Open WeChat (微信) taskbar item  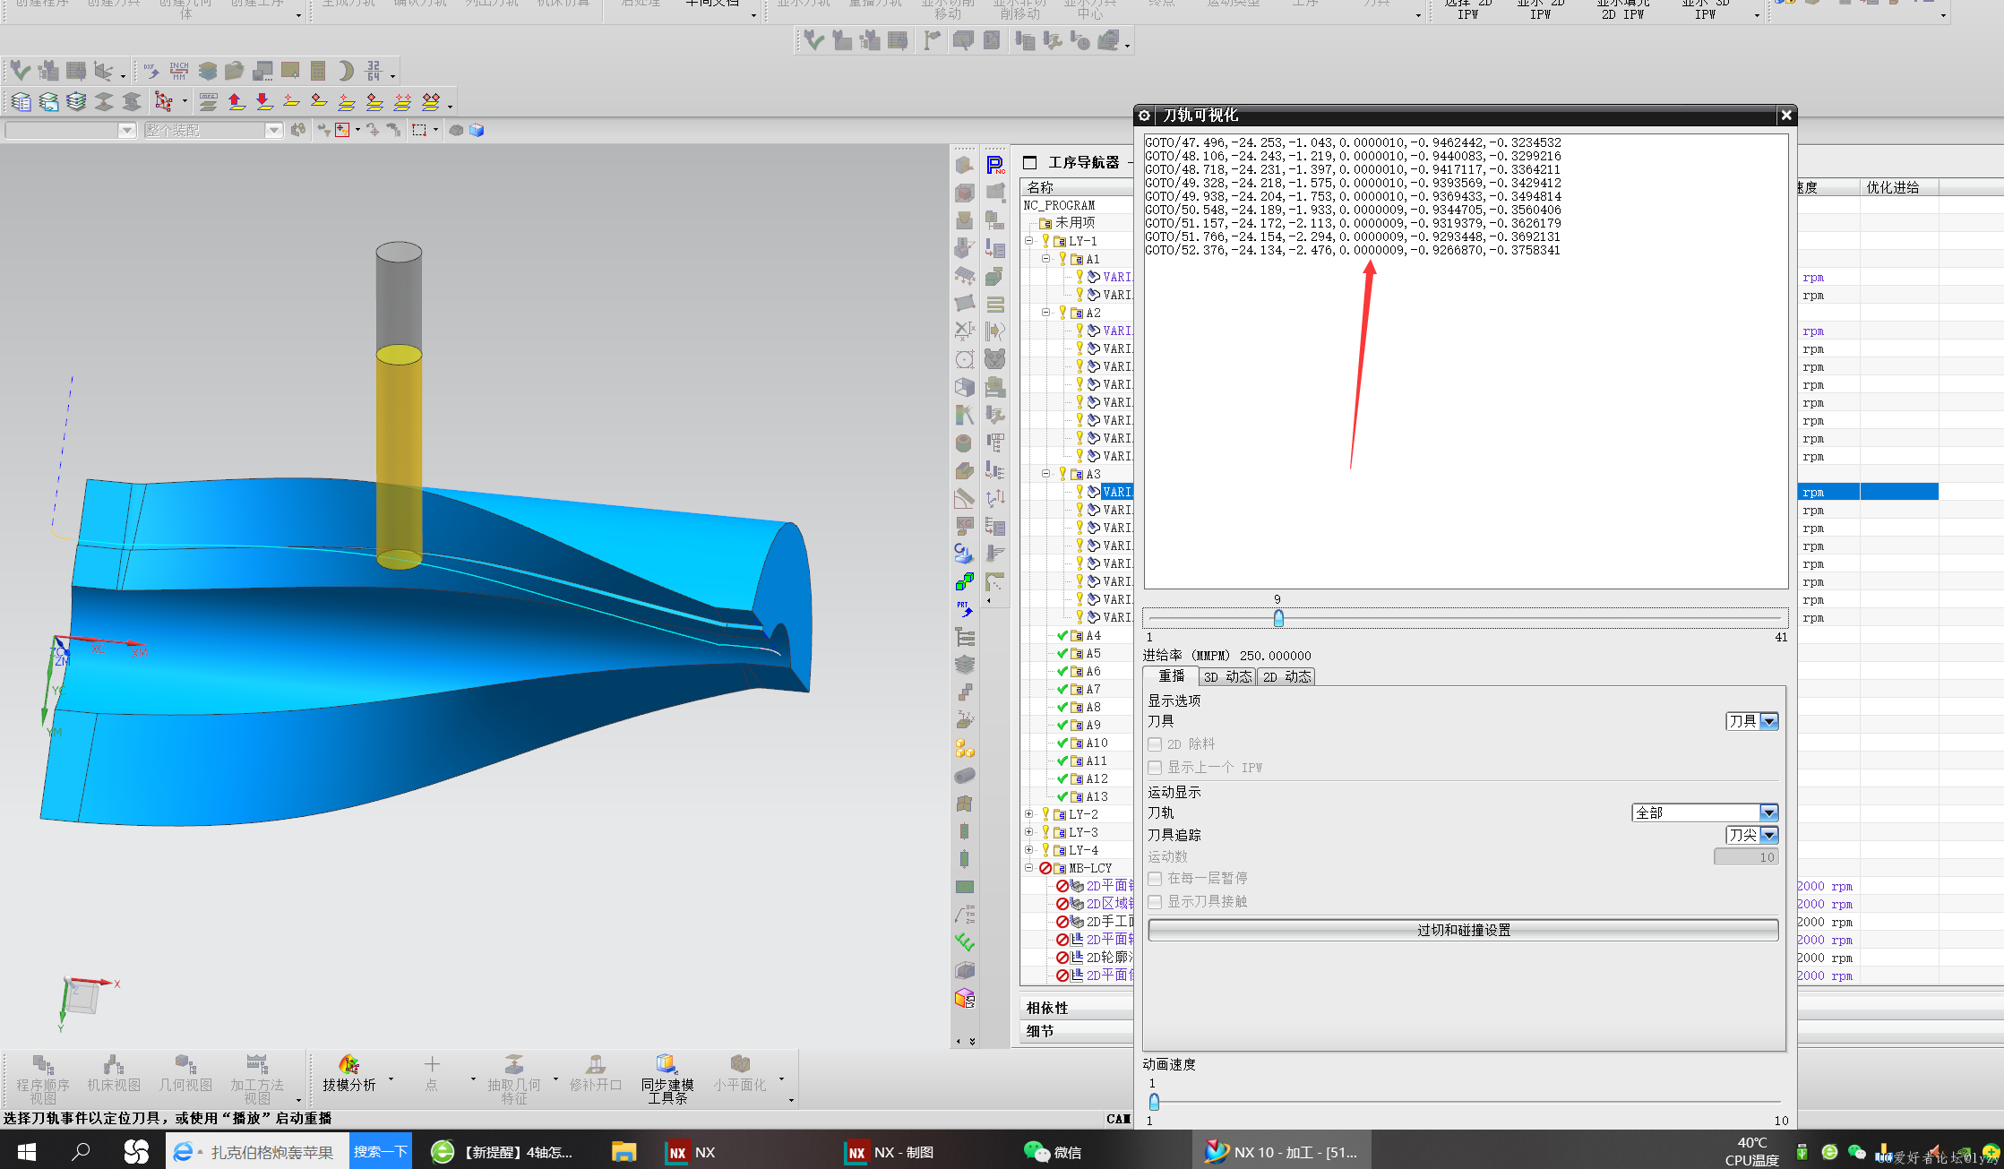(x=1054, y=1152)
